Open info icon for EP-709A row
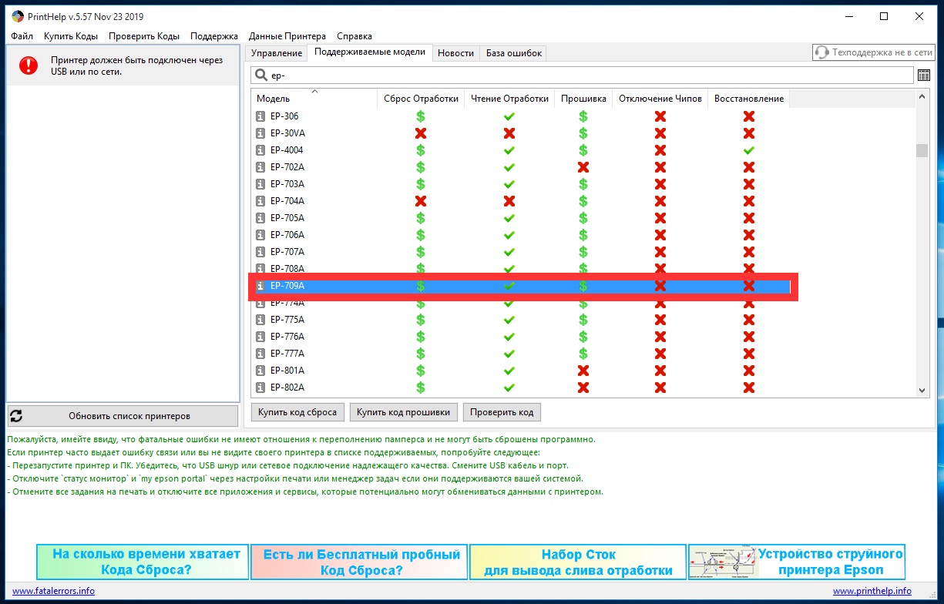Image resolution: width=944 pixels, height=604 pixels. [260, 286]
